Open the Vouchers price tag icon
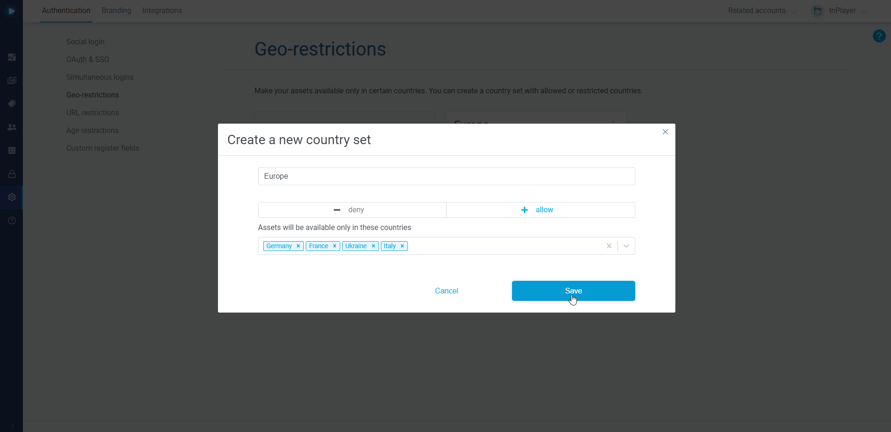Image resolution: width=891 pixels, height=432 pixels. [12, 104]
